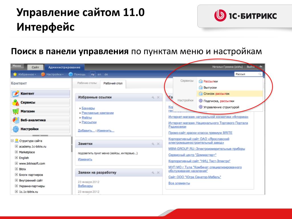
Task: Click Изменить under the note text
Action: coord(85,159)
